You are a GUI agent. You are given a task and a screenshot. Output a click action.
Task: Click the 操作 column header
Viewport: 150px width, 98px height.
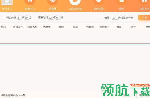tap(148, 27)
